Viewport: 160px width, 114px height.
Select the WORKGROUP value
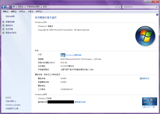click(x=66, y=89)
